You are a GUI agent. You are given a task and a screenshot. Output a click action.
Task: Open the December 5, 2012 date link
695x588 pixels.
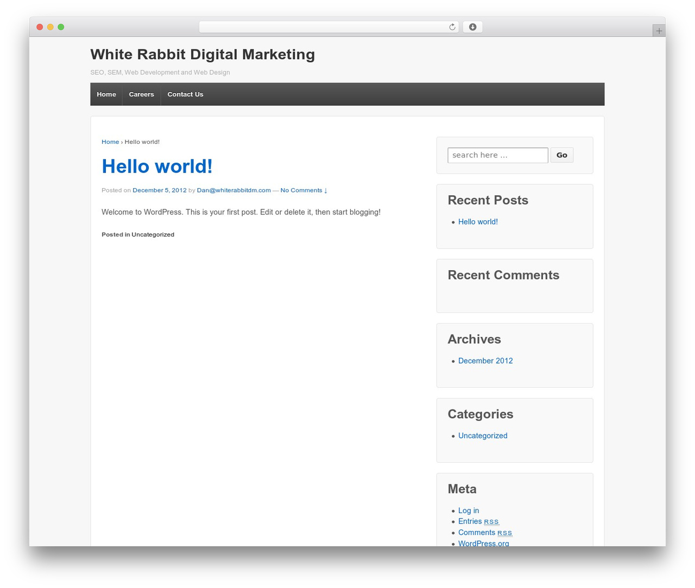coord(160,190)
